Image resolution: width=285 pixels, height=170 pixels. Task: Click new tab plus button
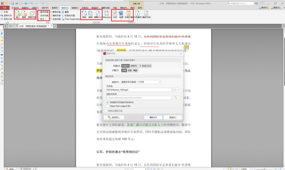[x=55, y=26]
